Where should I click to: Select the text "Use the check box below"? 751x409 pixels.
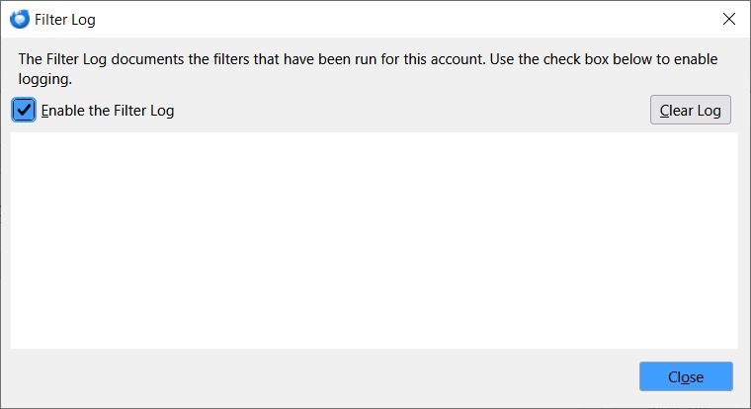coord(576,59)
